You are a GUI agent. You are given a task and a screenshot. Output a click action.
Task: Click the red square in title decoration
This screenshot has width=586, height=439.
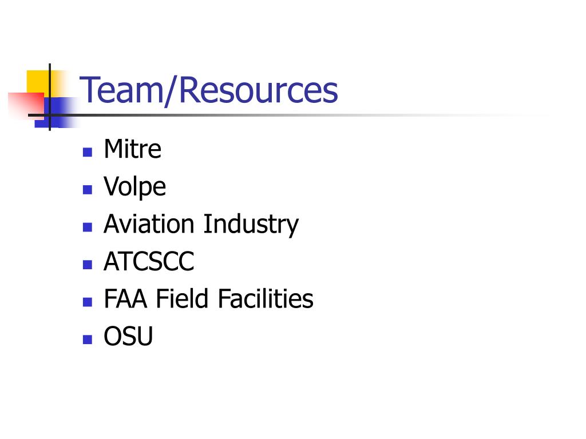[x=25, y=105]
